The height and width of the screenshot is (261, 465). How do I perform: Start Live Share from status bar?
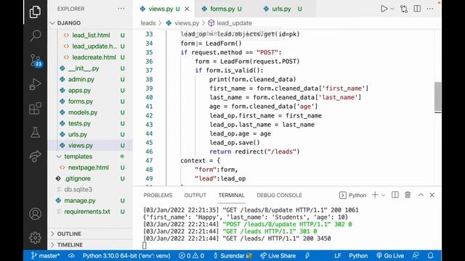point(278,256)
